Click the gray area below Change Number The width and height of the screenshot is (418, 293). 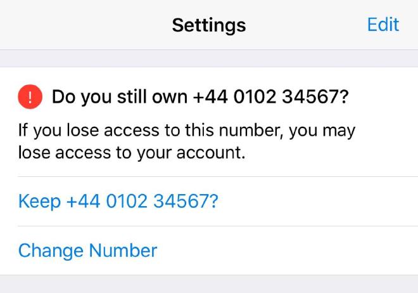pyautogui.click(x=209, y=284)
